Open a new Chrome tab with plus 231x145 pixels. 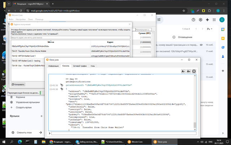click(x=53, y=4)
